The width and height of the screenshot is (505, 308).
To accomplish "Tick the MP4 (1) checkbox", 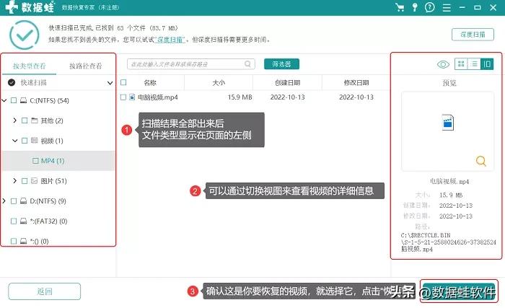I will pos(35,160).
